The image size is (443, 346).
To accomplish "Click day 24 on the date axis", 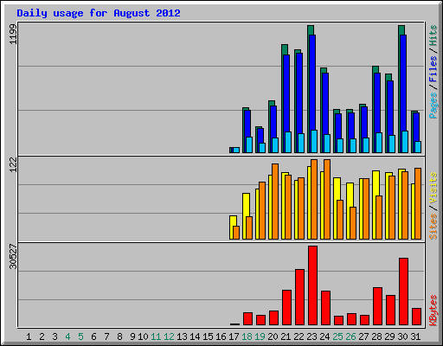I will coord(324,336).
